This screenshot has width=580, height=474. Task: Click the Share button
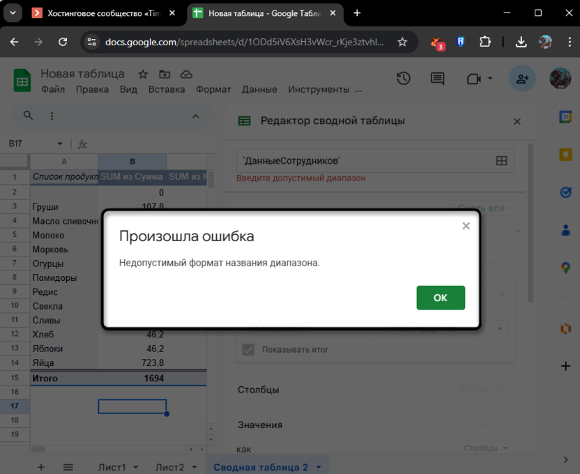(522, 79)
